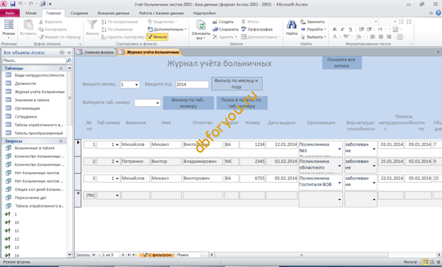This screenshot has height=267, width=442.
Task: Open the Выбрать select dropdown
Action: (314, 37)
